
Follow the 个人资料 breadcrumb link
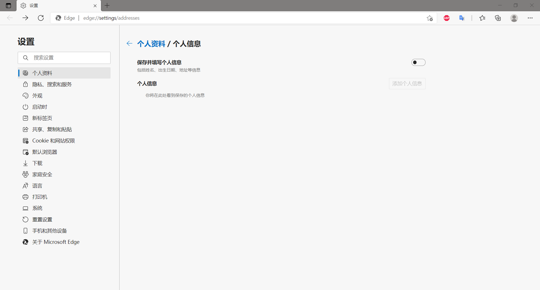tap(151, 44)
